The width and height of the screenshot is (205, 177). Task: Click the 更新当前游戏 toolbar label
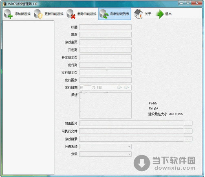[54, 14]
